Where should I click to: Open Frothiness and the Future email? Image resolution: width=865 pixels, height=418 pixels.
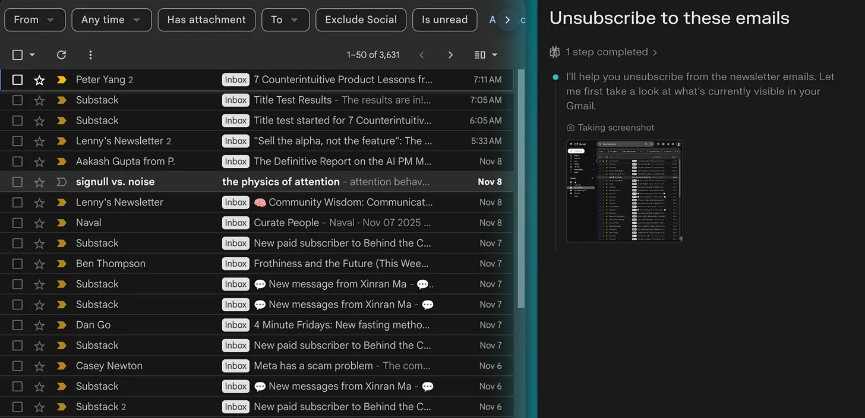(257, 264)
